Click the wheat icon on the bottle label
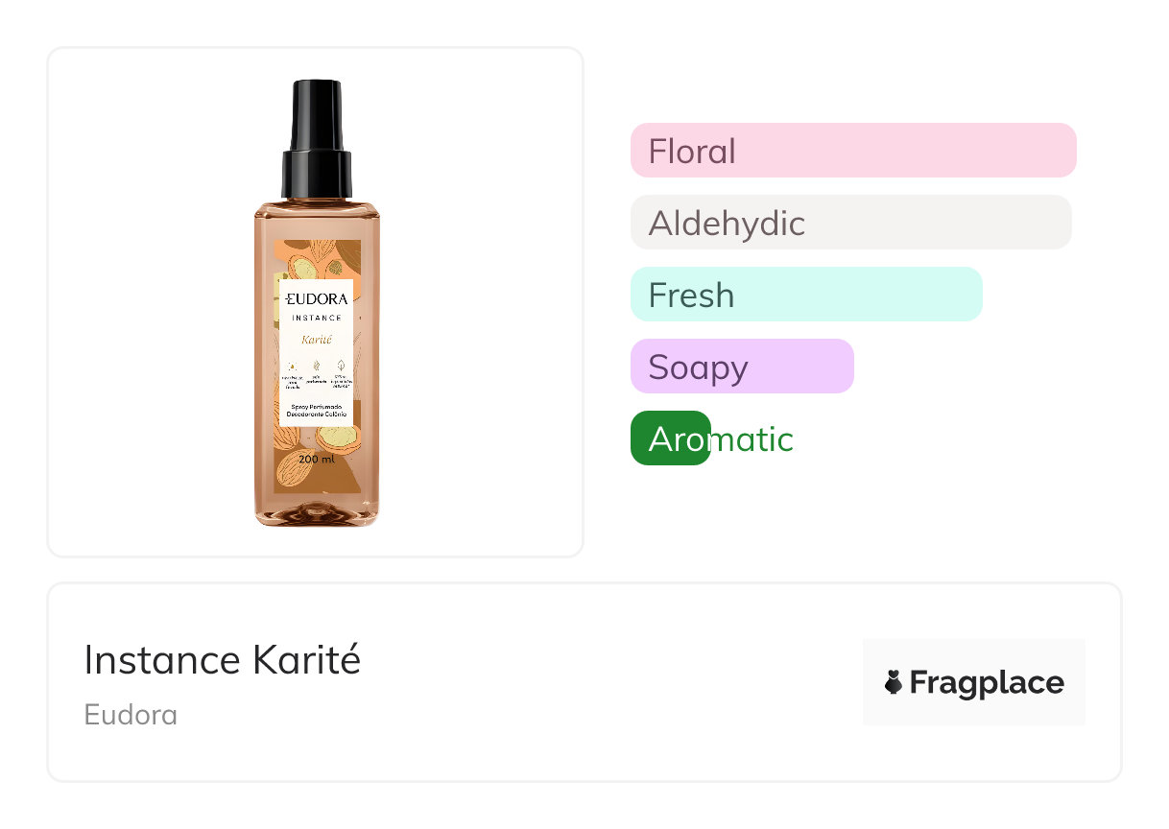 (316, 367)
